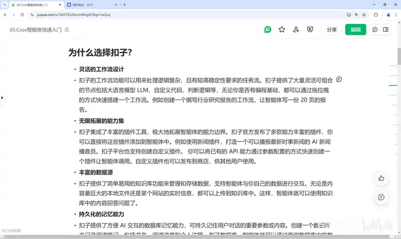This screenshot has width=401, height=239.
Task: Open a new browser tab
Action: pyautogui.click(x=125, y=5)
